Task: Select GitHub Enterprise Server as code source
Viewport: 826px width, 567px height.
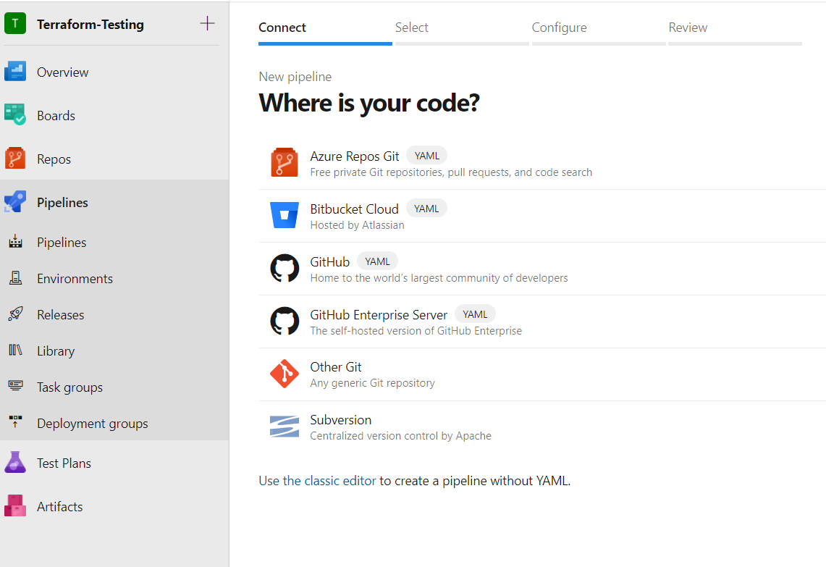Action: (x=379, y=315)
